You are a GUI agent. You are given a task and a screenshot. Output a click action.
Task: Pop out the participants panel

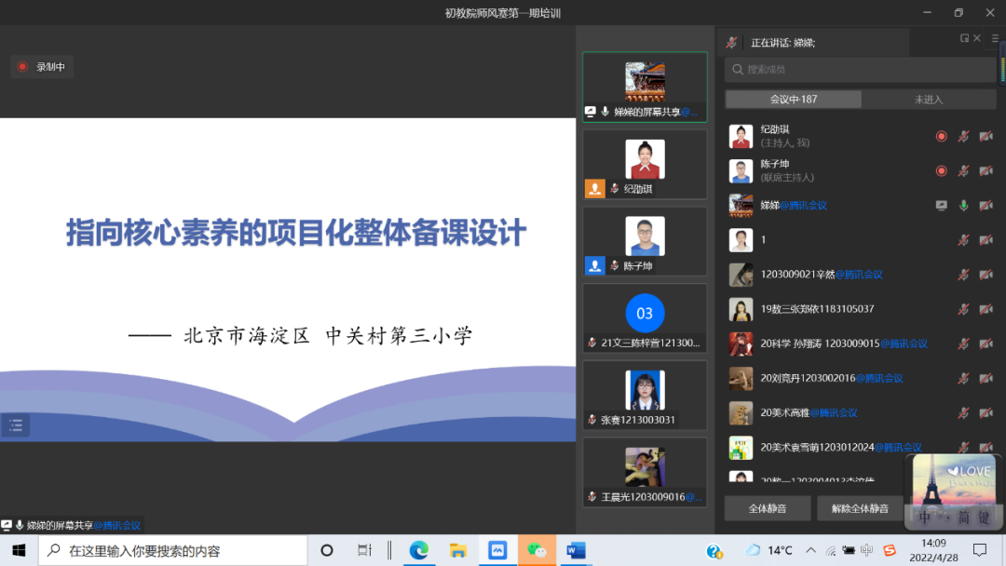click(964, 38)
